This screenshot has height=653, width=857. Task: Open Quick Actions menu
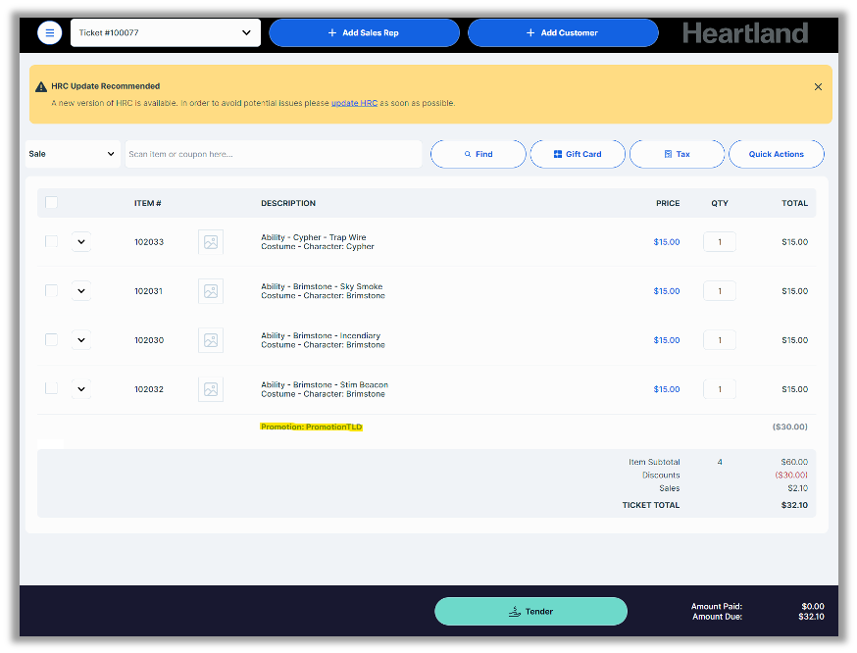[776, 154]
